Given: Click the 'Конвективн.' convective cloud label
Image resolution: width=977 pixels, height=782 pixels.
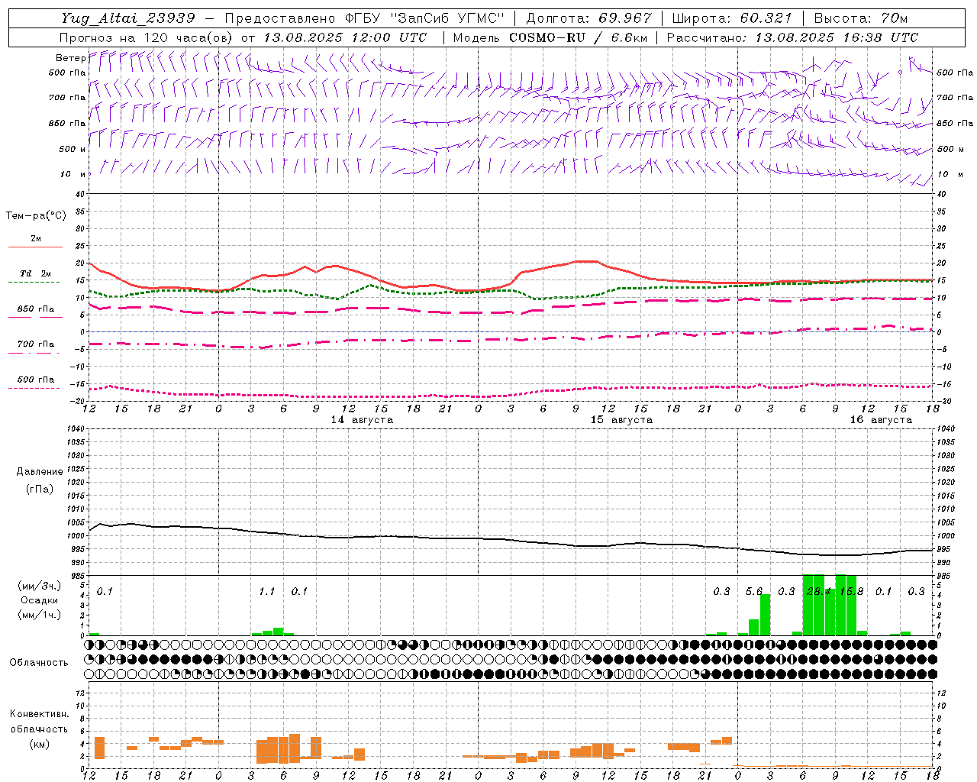Looking at the screenshot, I should tap(39, 714).
